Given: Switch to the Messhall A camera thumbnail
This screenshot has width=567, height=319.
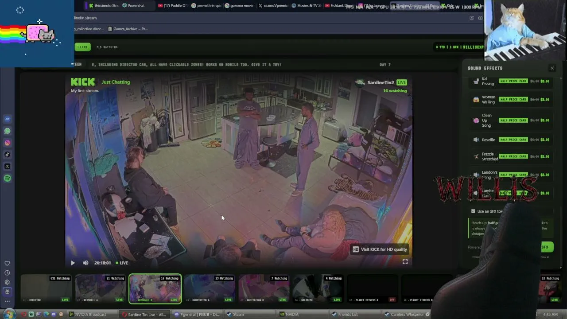Looking at the screenshot, I should coord(101,289).
